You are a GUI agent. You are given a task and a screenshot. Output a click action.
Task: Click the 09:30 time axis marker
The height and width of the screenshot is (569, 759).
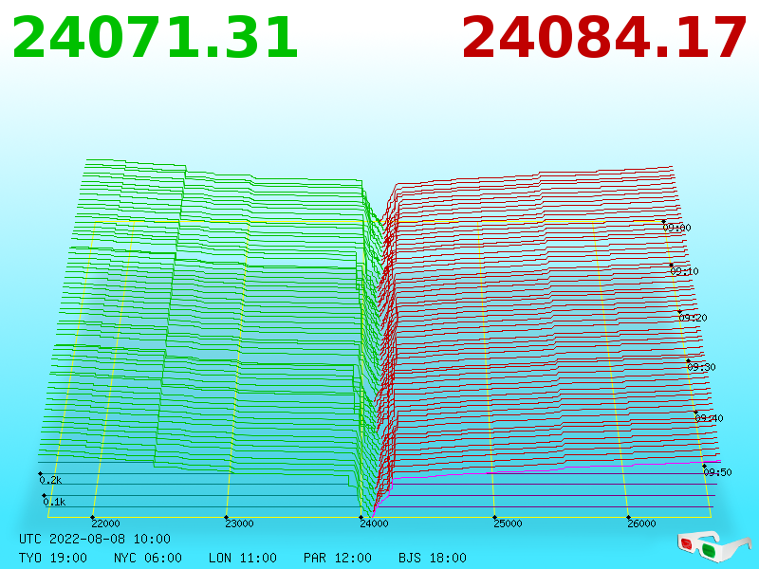[701, 367]
